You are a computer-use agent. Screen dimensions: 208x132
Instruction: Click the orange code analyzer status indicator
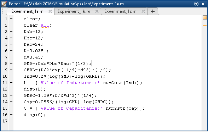pyautogui.click(x=205, y=18)
